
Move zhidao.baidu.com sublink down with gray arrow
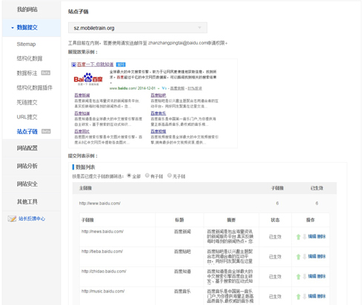304,277
